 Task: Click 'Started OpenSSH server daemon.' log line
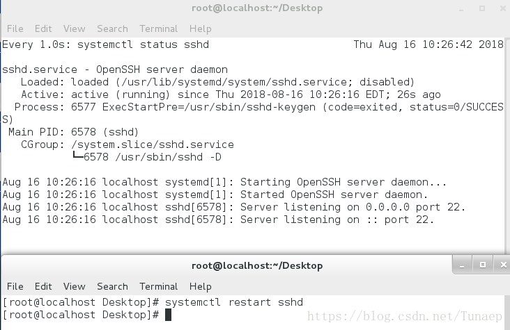[215, 195]
